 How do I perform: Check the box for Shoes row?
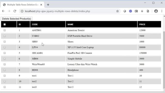tap(5, 42)
